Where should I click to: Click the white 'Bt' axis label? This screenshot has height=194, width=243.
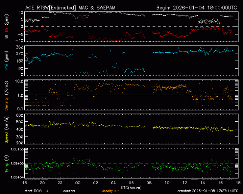click(6, 37)
